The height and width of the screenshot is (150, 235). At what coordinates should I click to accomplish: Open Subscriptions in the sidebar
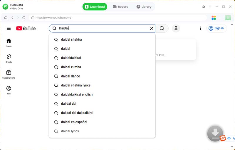point(9,74)
